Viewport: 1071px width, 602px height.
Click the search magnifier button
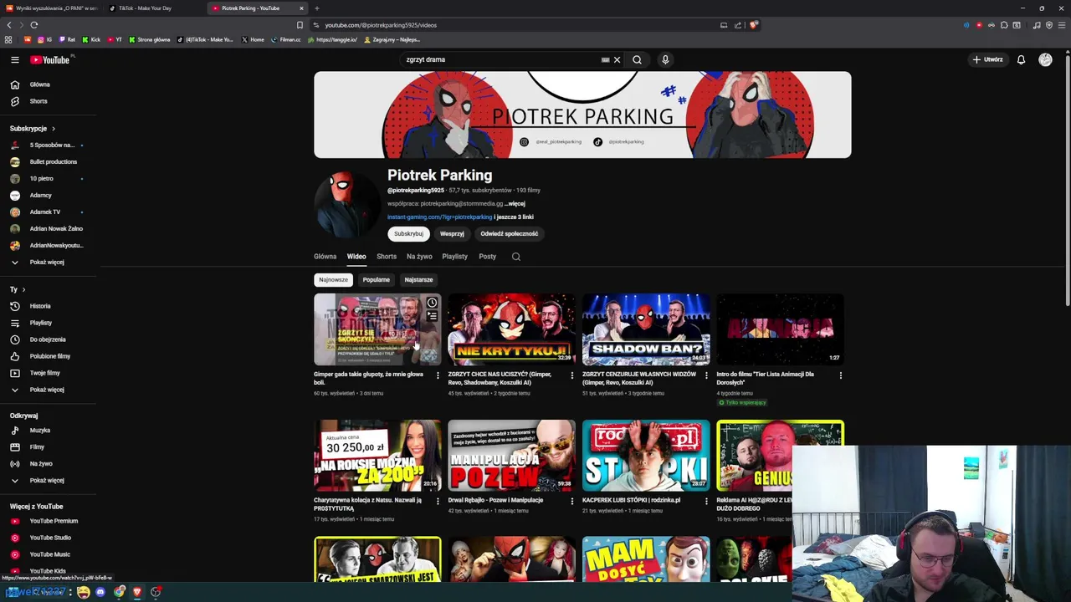coord(637,59)
